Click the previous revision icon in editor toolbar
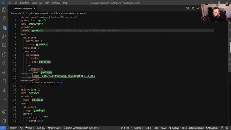This screenshot has height=130, width=231. 199,8
